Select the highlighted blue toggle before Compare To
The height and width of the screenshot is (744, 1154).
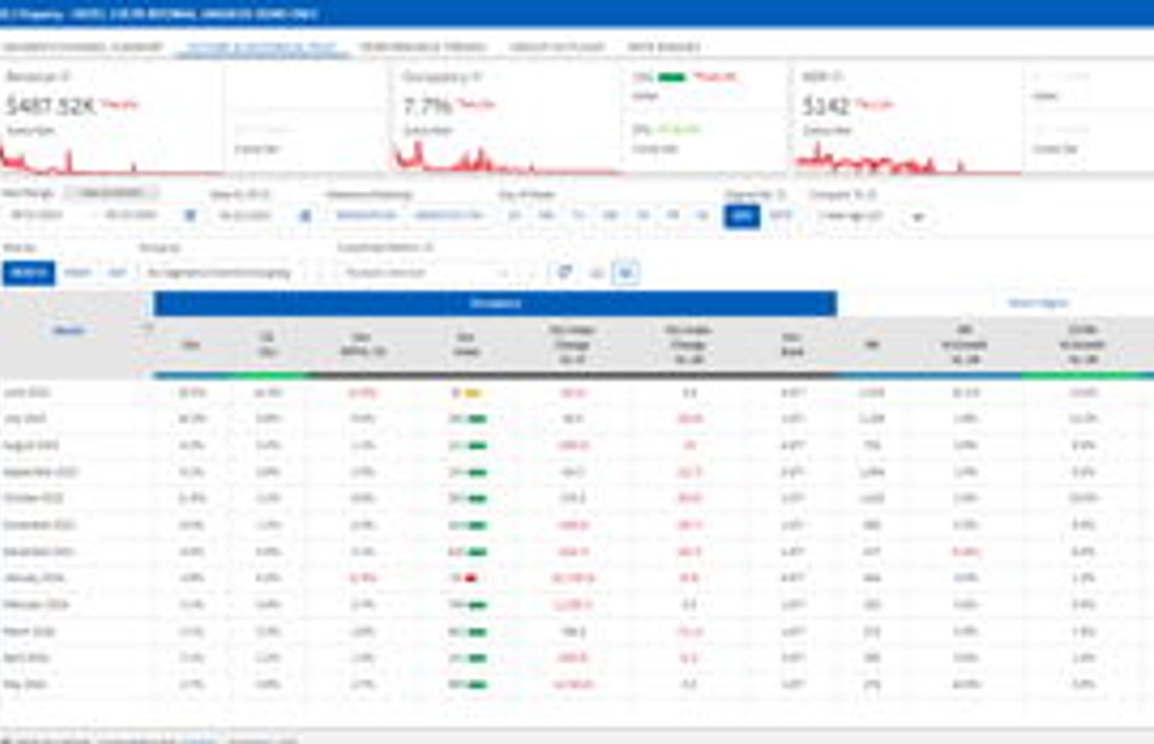tap(741, 215)
